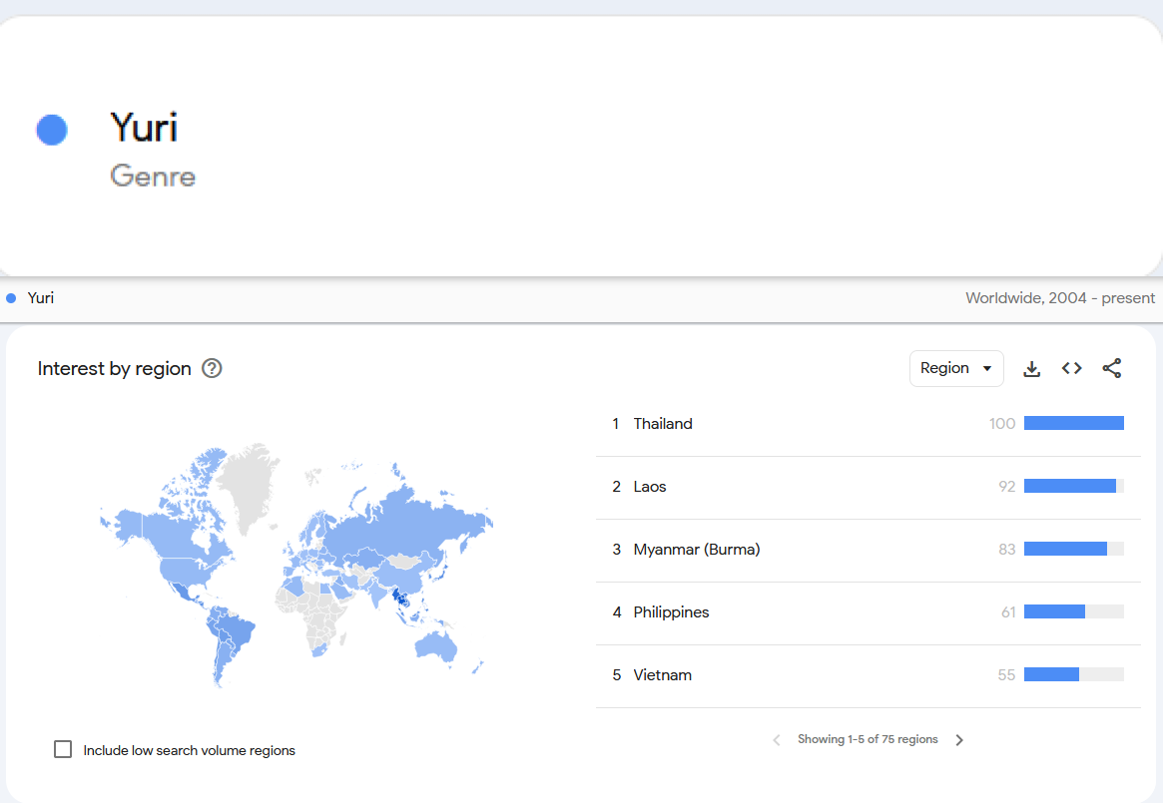Go to next page of regions
The height and width of the screenshot is (803, 1163).
(x=959, y=740)
